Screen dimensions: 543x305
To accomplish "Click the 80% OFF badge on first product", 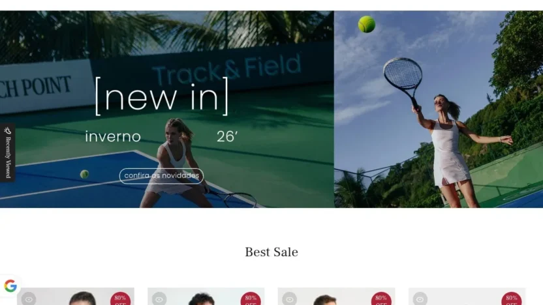I will coord(120,298).
